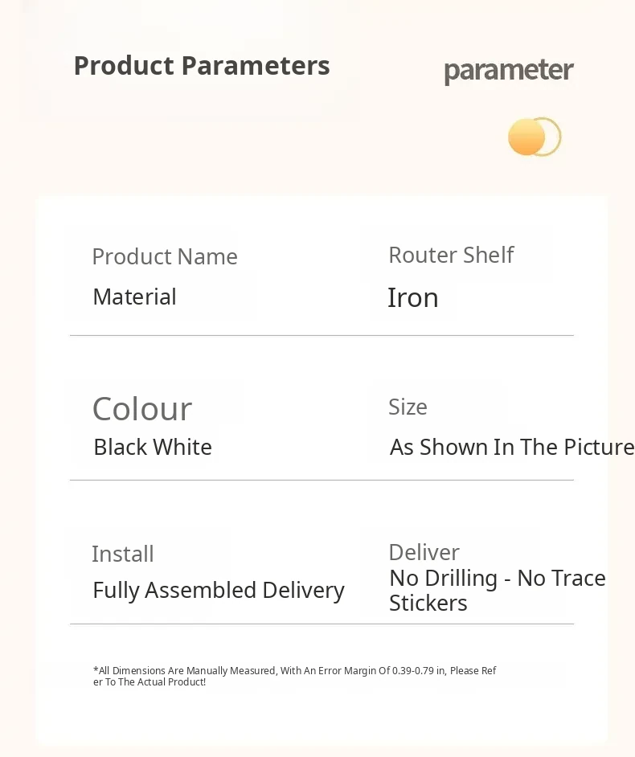Click the divider line below Material row
Viewport: 635px width, 757px height.
[322, 335]
